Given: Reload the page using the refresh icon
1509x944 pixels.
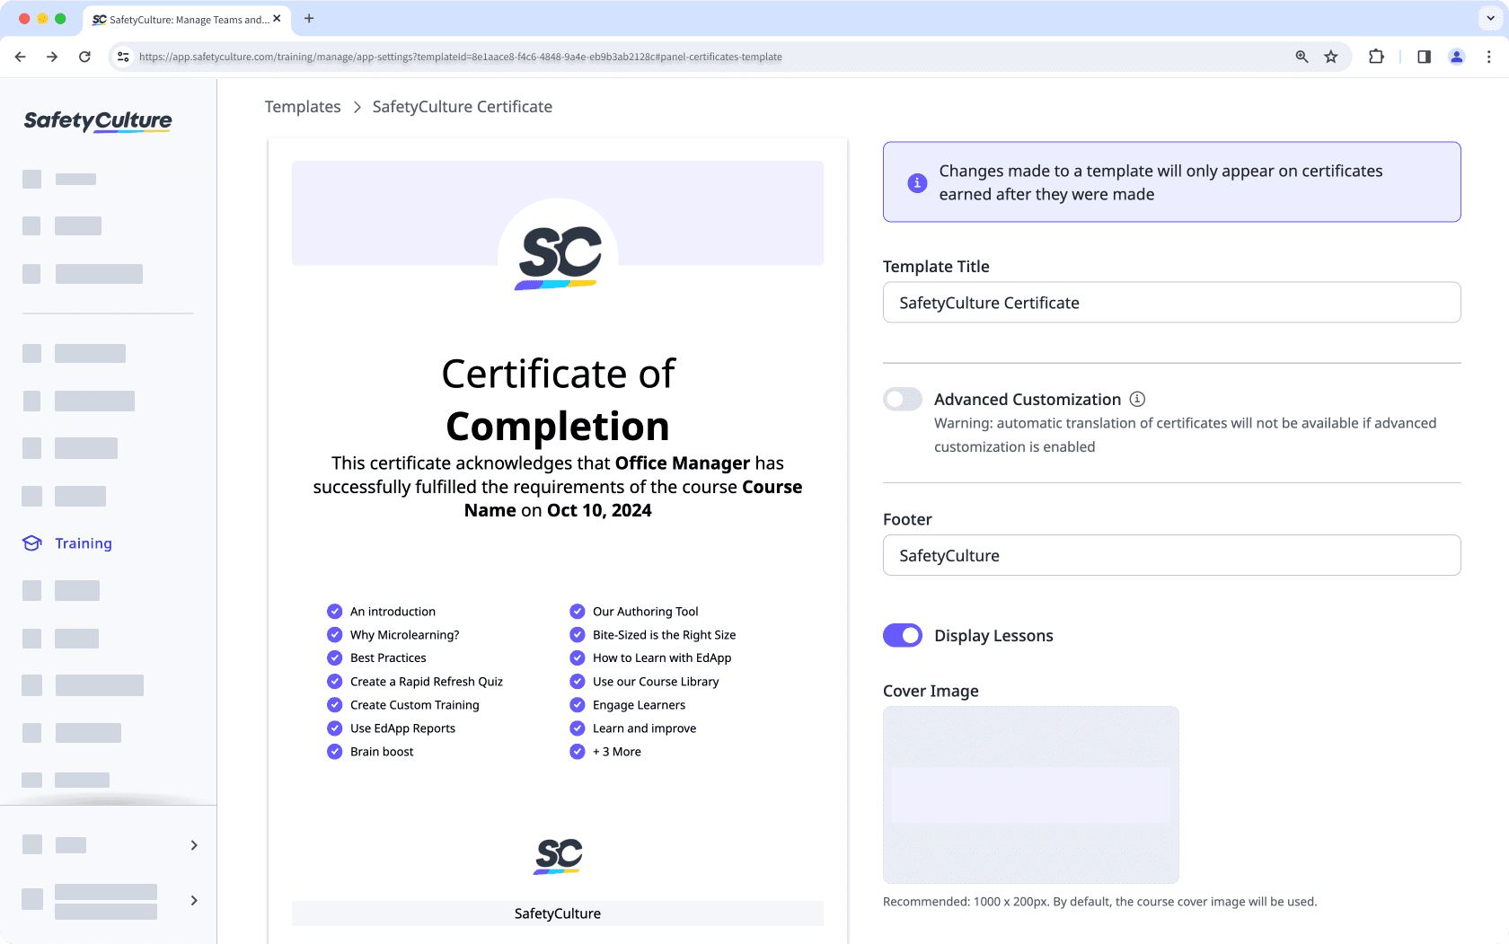Looking at the screenshot, I should 84,56.
